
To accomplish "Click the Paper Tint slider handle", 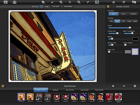I will 109,52.
